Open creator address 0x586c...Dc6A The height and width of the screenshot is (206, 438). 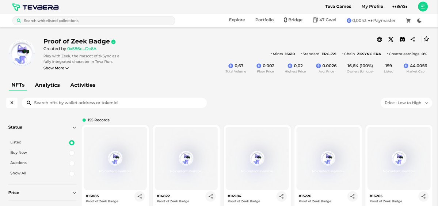82,49
